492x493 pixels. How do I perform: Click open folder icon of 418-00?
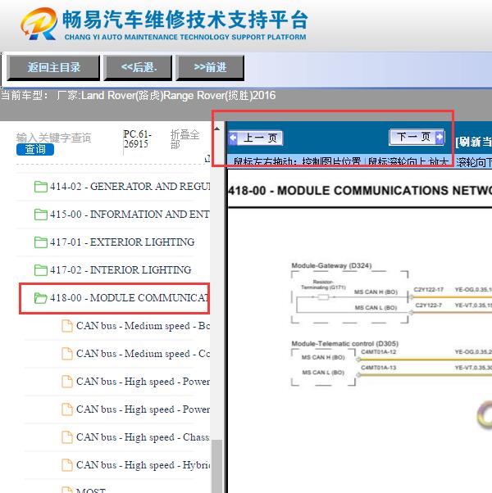pyautogui.click(x=41, y=298)
